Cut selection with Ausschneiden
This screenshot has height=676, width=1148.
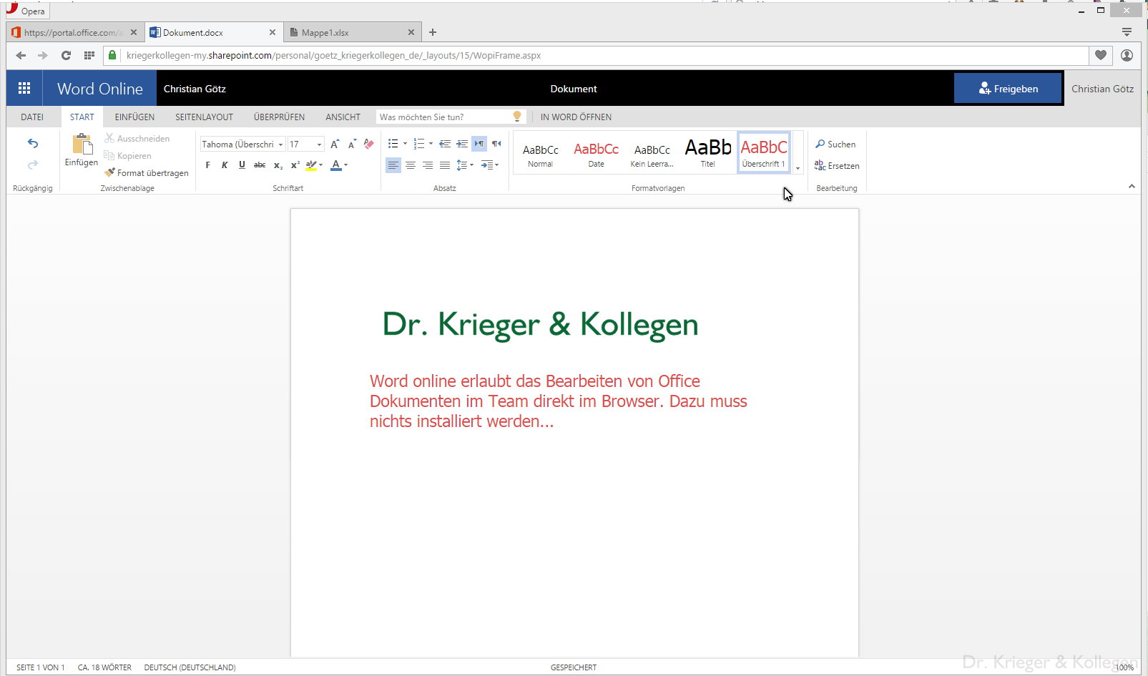137,139
